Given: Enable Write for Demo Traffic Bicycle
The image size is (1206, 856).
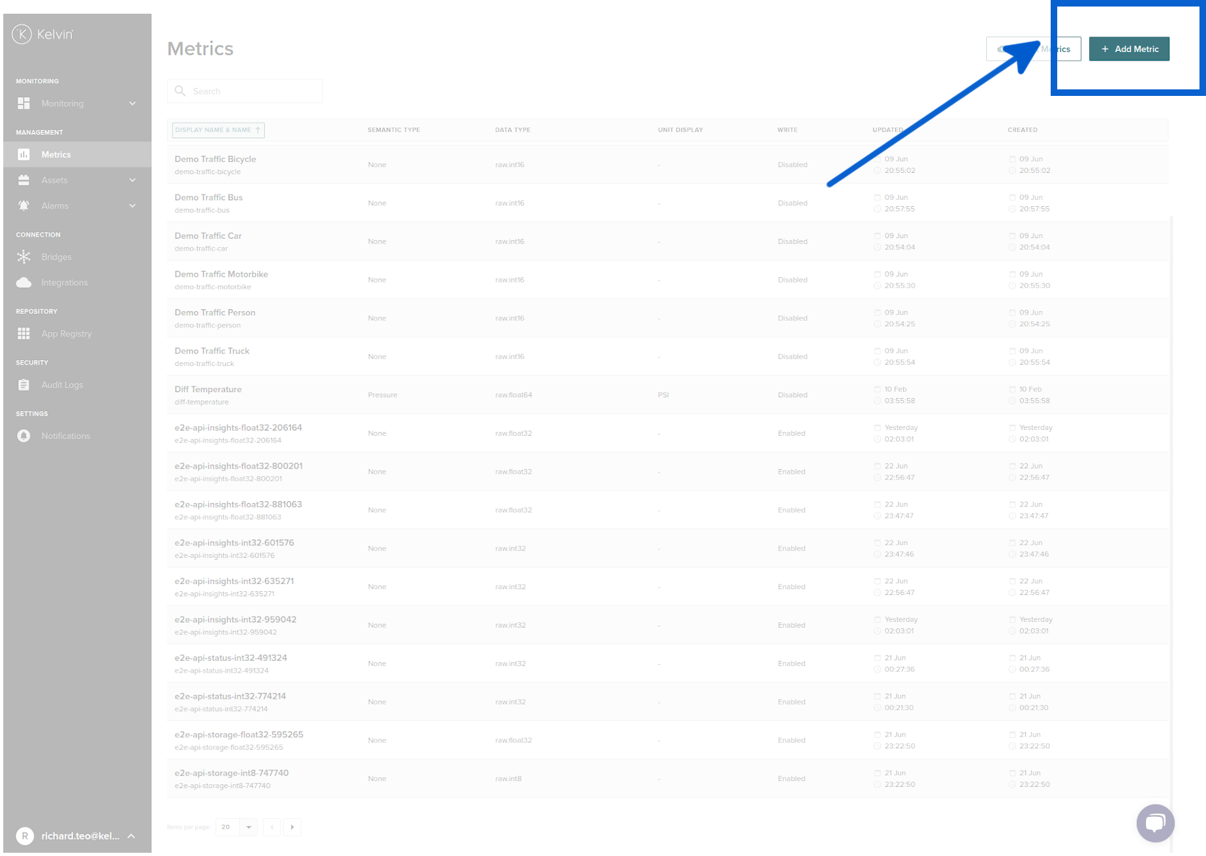Looking at the screenshot, I should click(x=792, y=164).
